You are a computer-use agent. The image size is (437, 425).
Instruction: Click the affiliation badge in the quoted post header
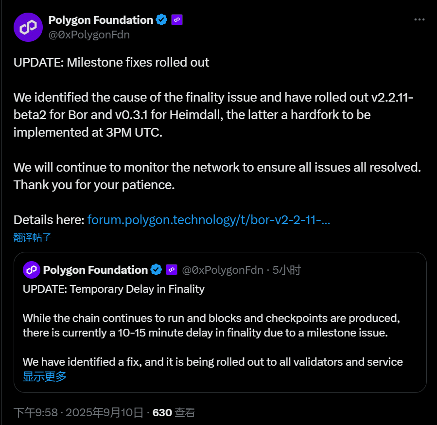click(171, 270)
